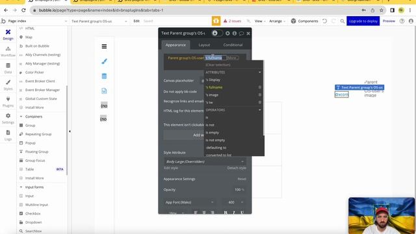This screenshot has height=234, width=416.
Task: Click Reset next to Appearance Settings
Action: [x=242, y=179]
